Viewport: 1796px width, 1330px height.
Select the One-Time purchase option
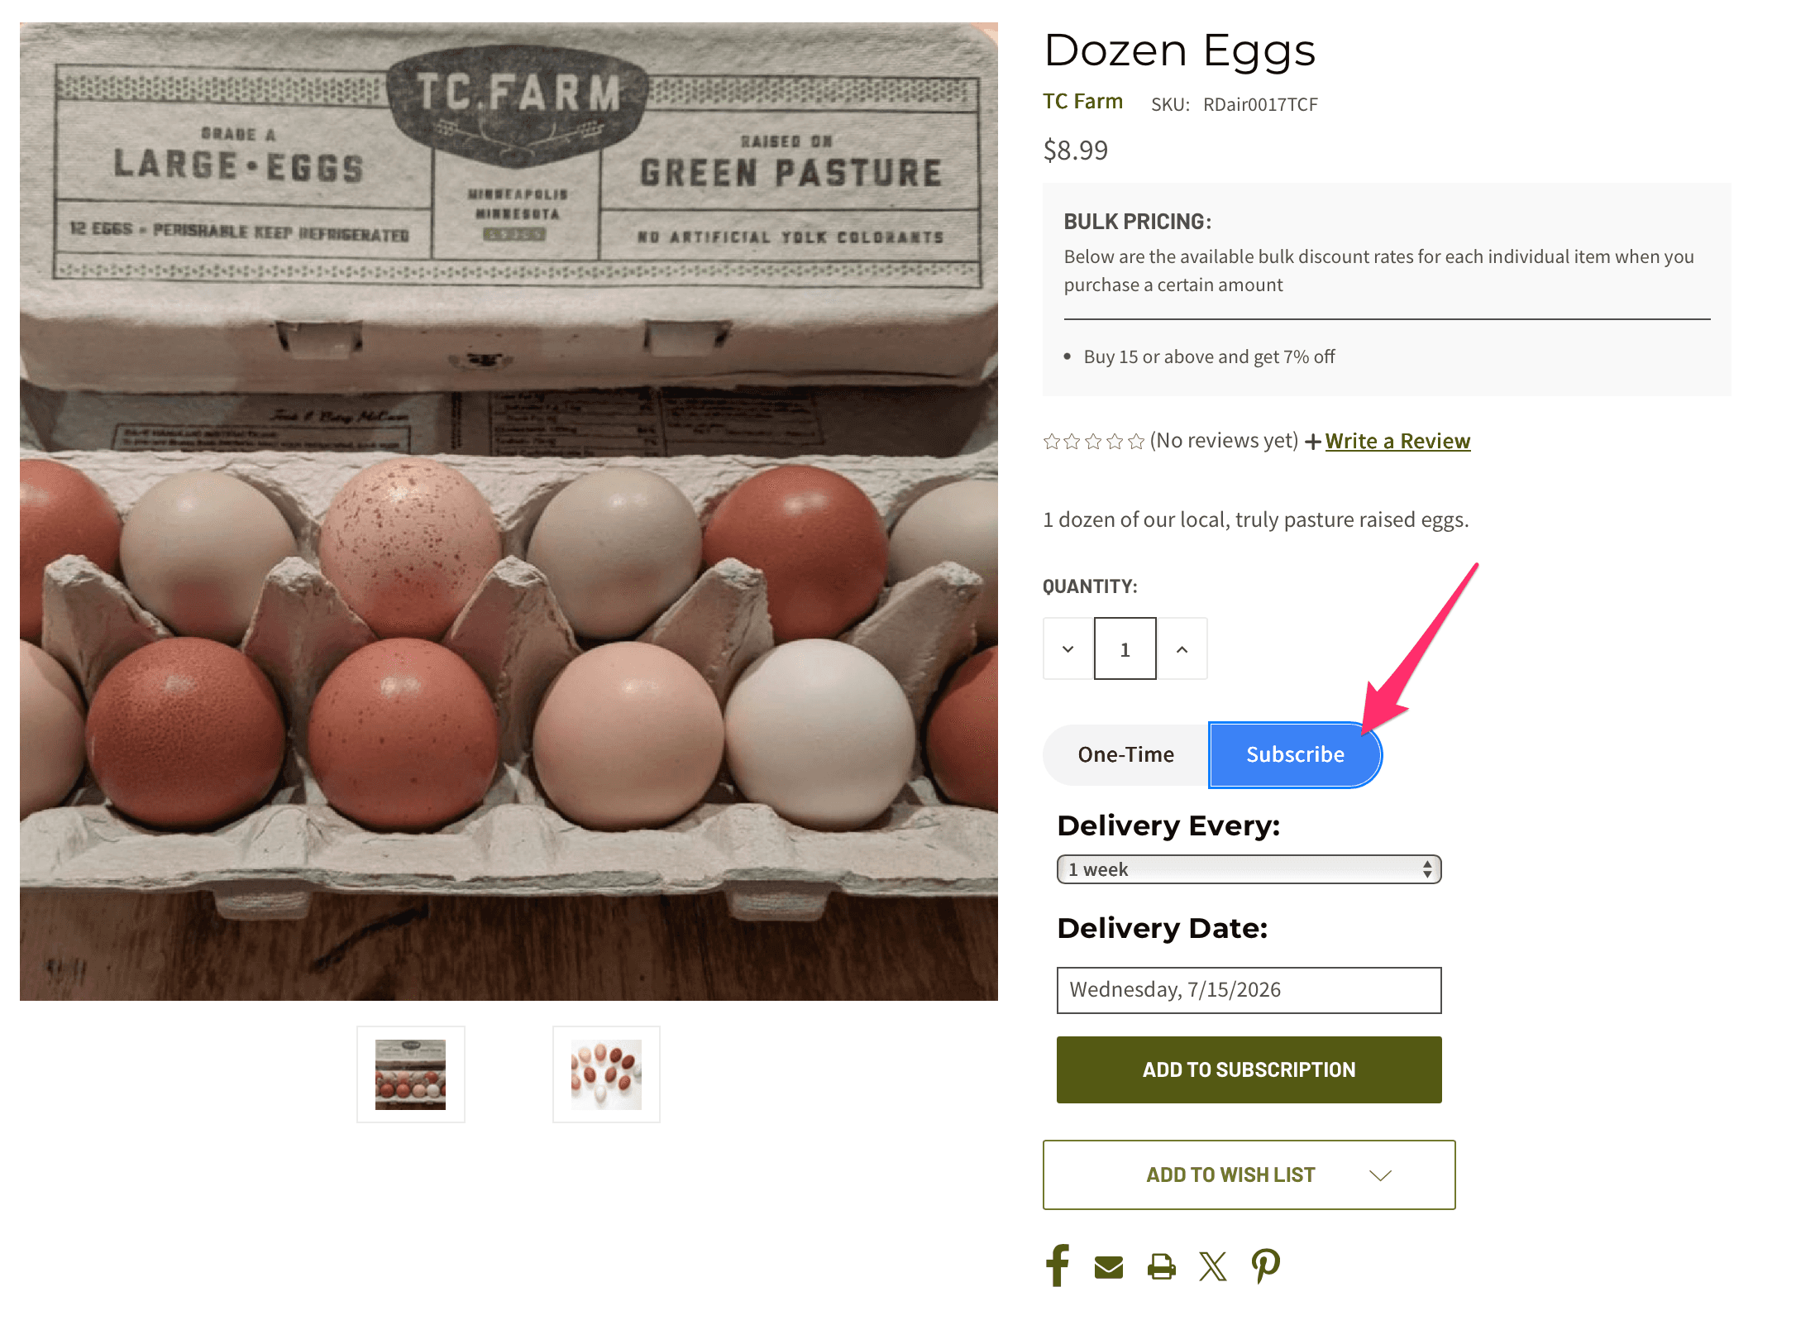point(1126,754)
